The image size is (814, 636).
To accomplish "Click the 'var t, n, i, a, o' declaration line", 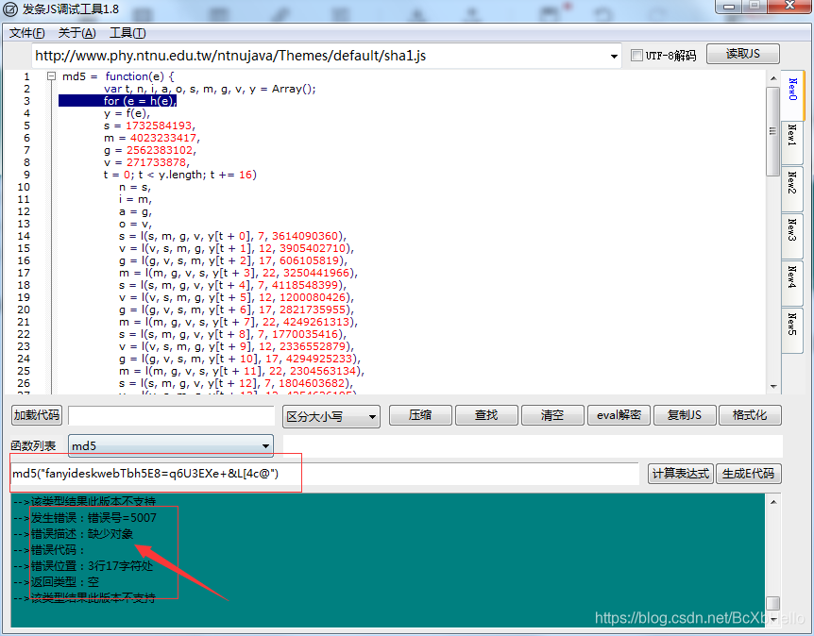I will [x=210, y=89].
